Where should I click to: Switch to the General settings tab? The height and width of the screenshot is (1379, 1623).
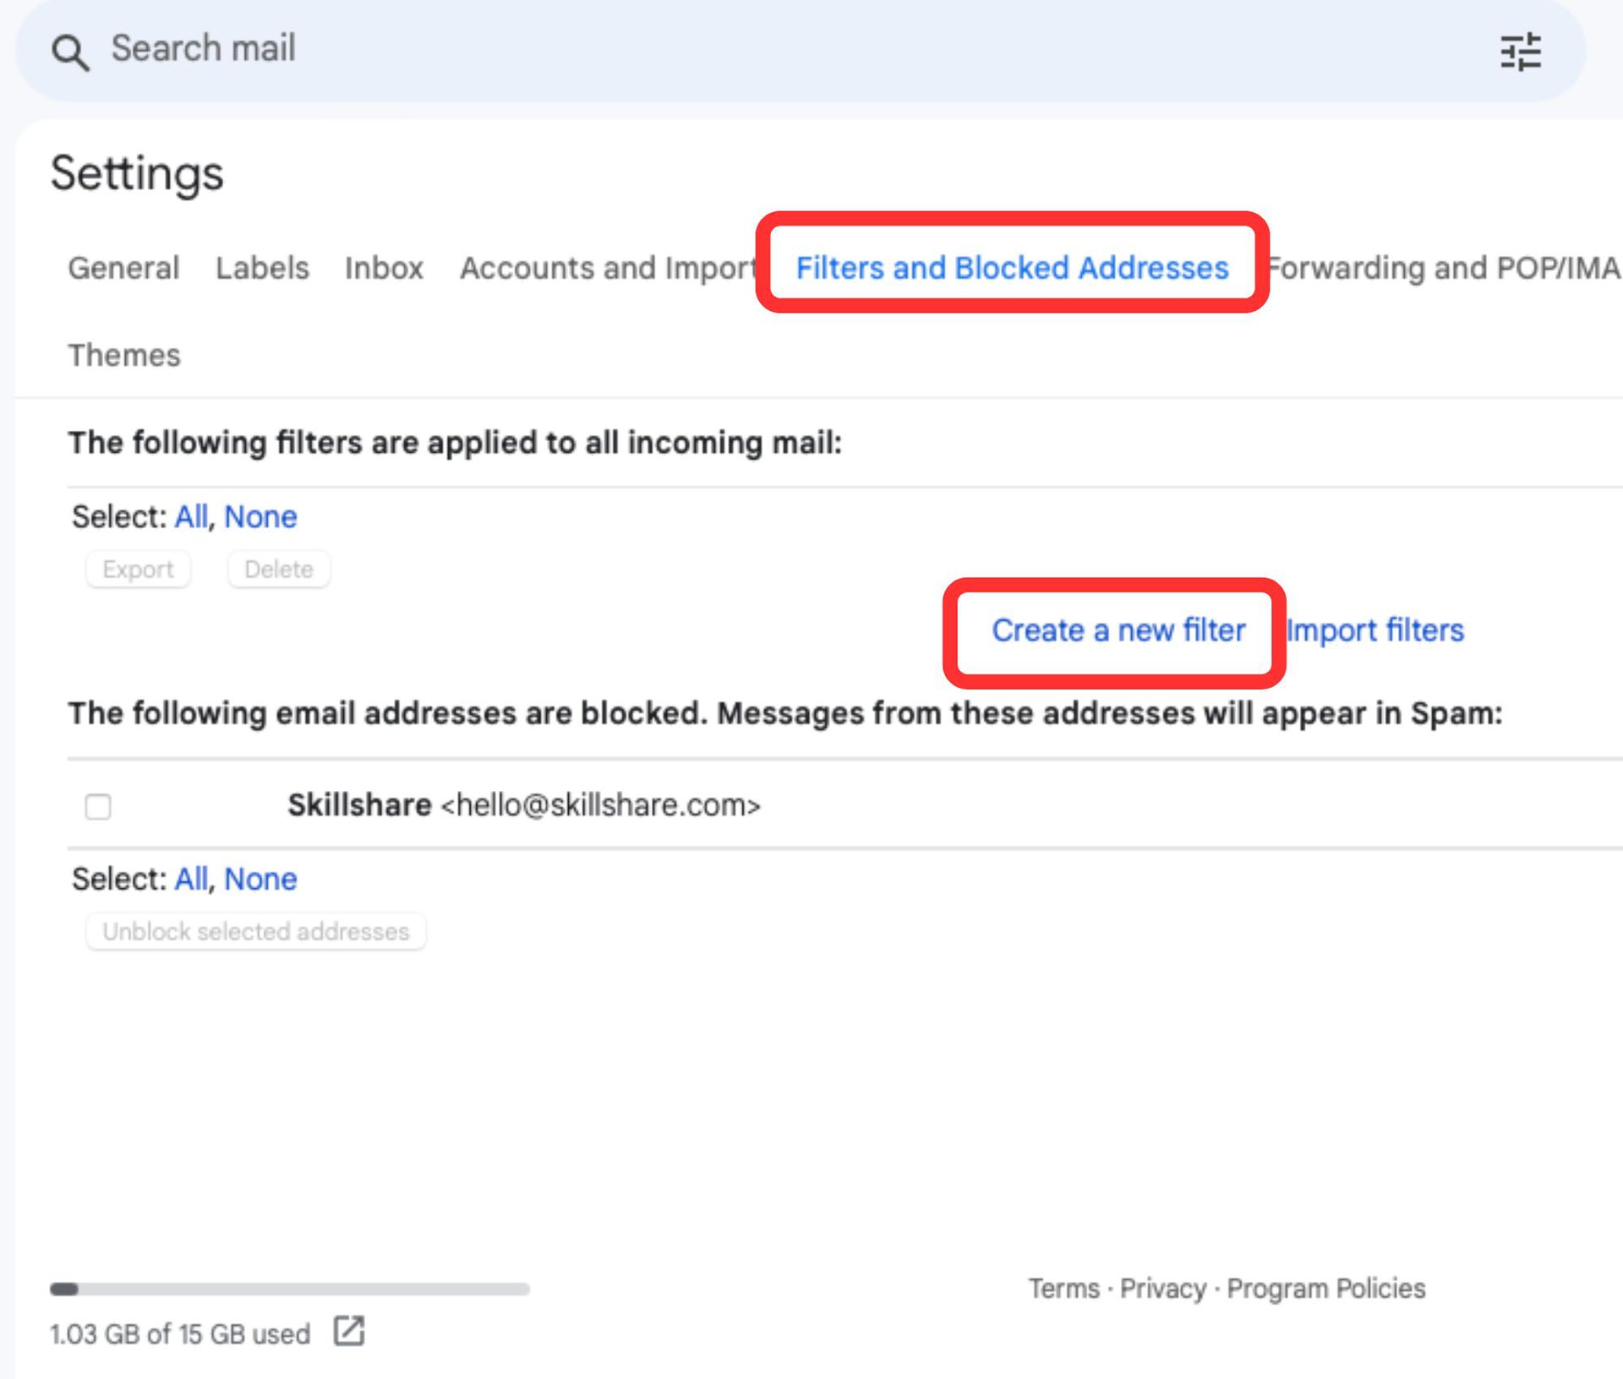point(123,268)
